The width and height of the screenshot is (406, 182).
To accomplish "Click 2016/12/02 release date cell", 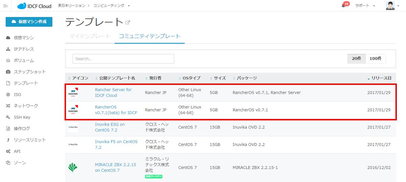I will click(x=379, y=167).
